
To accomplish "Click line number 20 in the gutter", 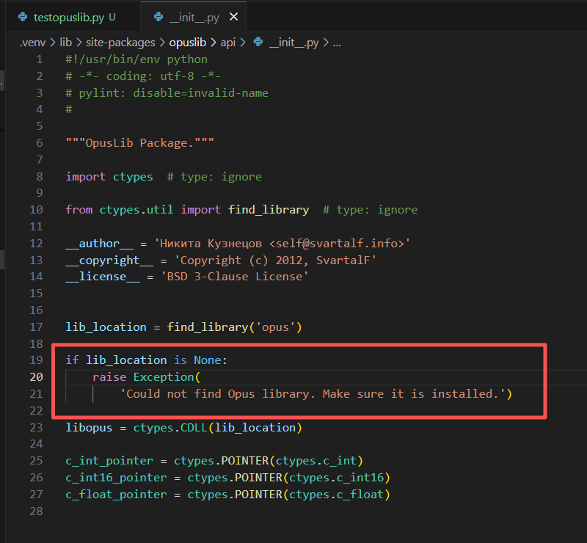I will 36,376.
